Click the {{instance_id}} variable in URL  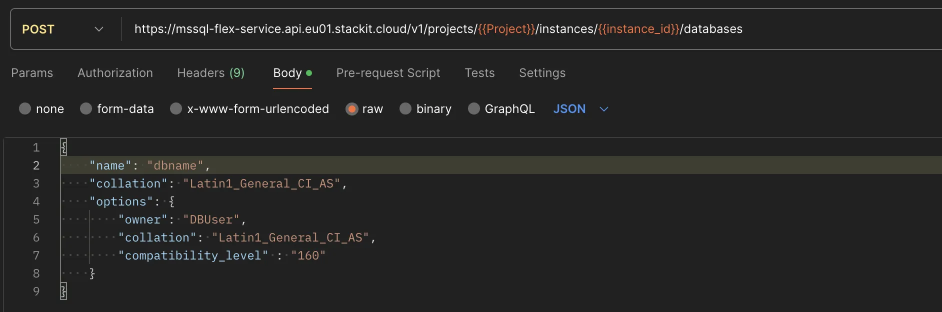pyautogui.click(x=638, y=29)
